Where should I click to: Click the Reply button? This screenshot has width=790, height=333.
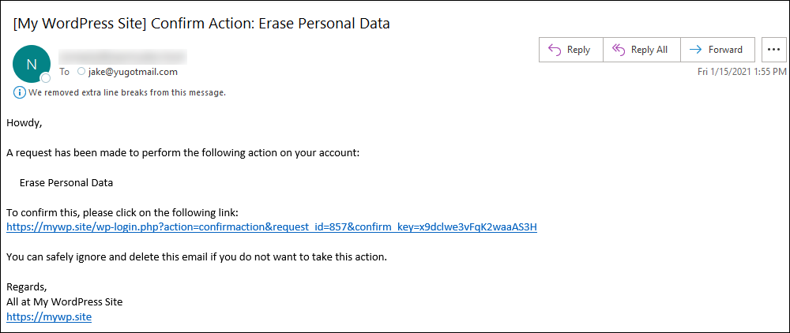tap(571, 50)
